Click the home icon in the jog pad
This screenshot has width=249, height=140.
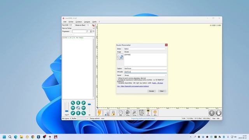point(78,108)
